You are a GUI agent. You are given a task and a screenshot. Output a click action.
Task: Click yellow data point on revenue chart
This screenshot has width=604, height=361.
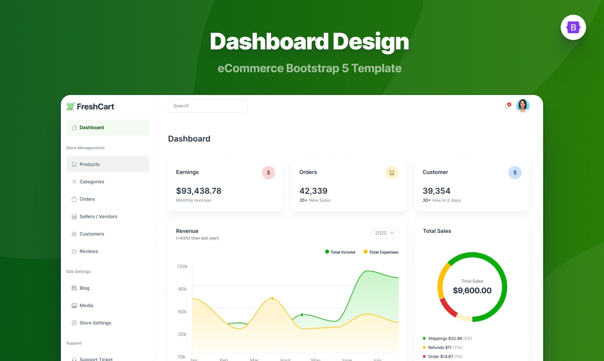(272, 298)
